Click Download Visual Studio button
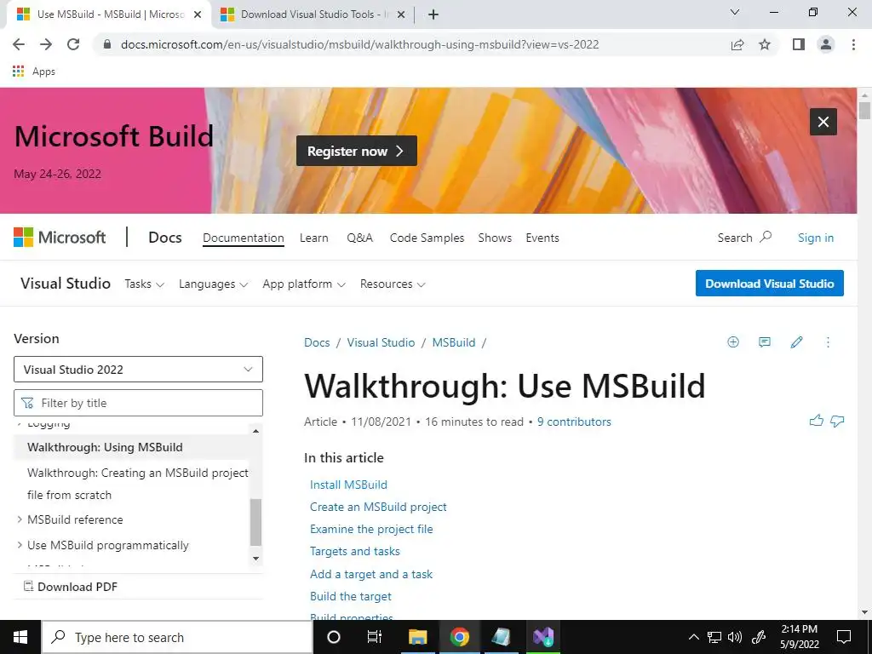The height and width of the screenshot is (654, 872). (x=770, y=284)
